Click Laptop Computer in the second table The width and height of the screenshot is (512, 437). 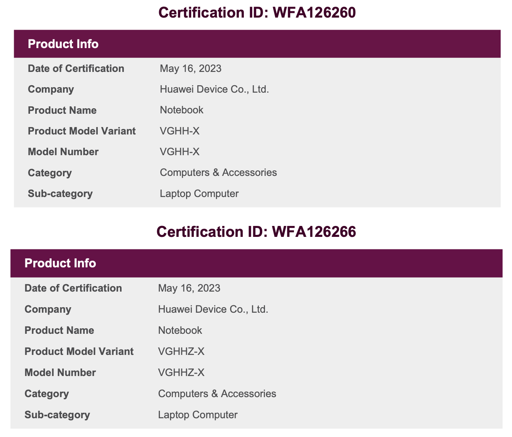(197, 415)
